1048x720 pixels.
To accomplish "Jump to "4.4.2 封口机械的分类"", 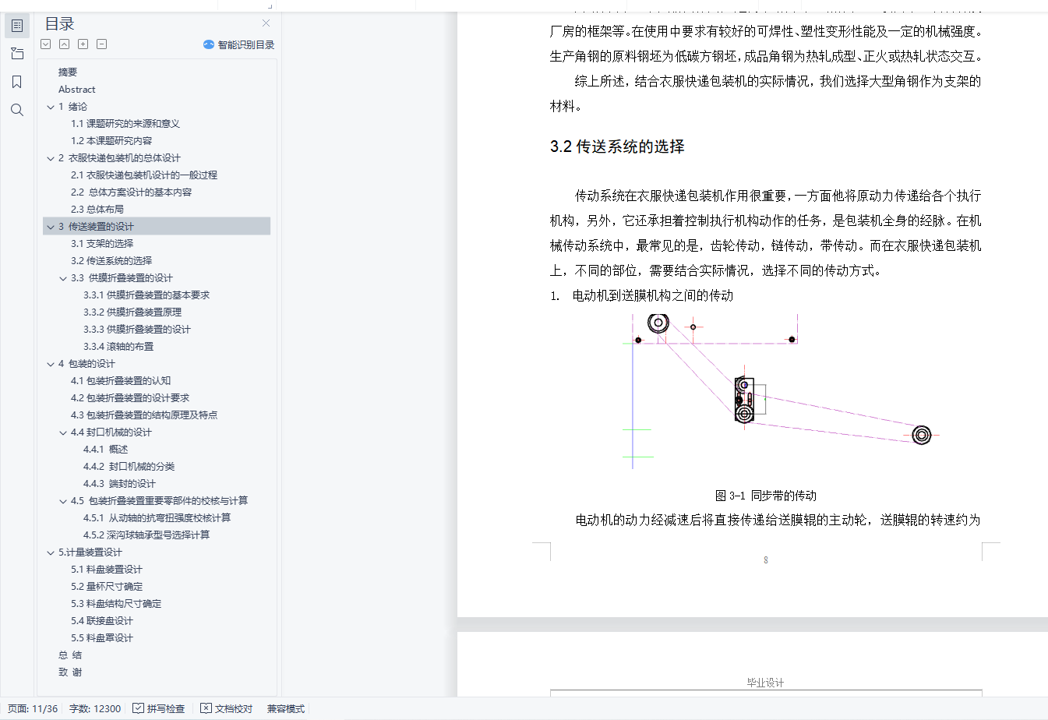I will [x=129, y=467].
